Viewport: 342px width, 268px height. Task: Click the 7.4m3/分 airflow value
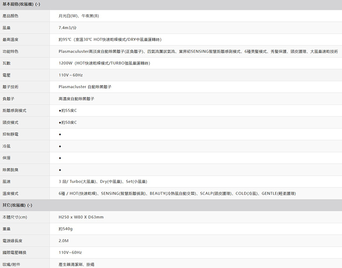coord(68,28)
